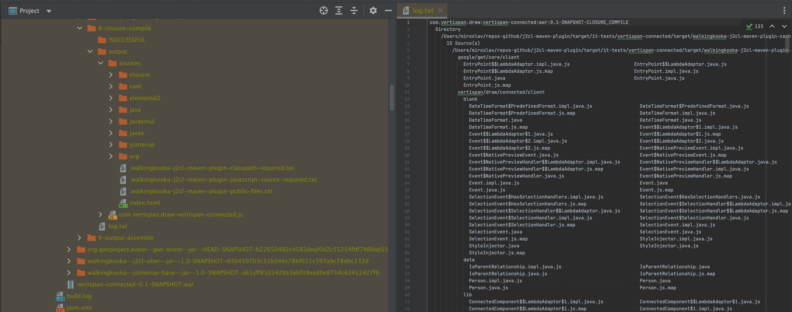The image size is (792, 312).
Task: Open Project panel settings gear
Action: click(373, 11)
